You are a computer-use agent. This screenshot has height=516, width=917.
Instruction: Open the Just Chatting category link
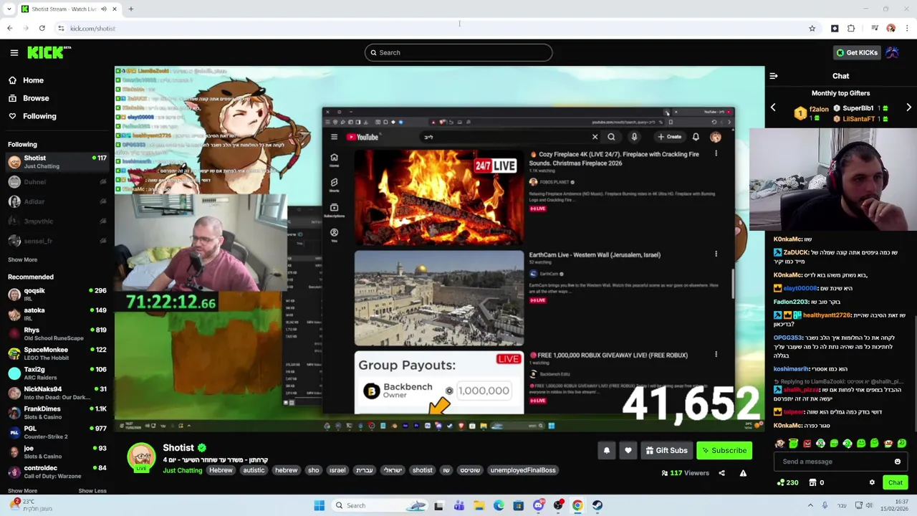click(182, 470)
